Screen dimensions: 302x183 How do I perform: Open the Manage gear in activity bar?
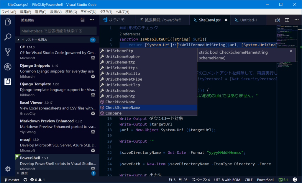(x=8, y=169)
